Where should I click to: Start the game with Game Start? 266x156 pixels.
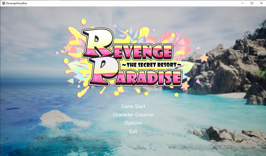(x=133, y=106)
